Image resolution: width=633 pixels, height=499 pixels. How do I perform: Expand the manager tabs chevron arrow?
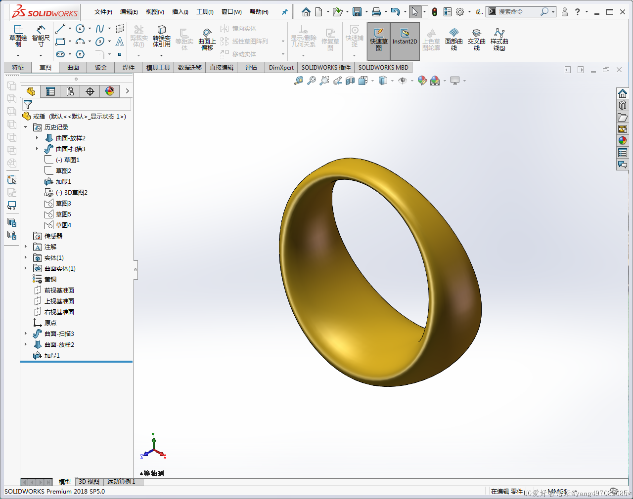[127, 91]
